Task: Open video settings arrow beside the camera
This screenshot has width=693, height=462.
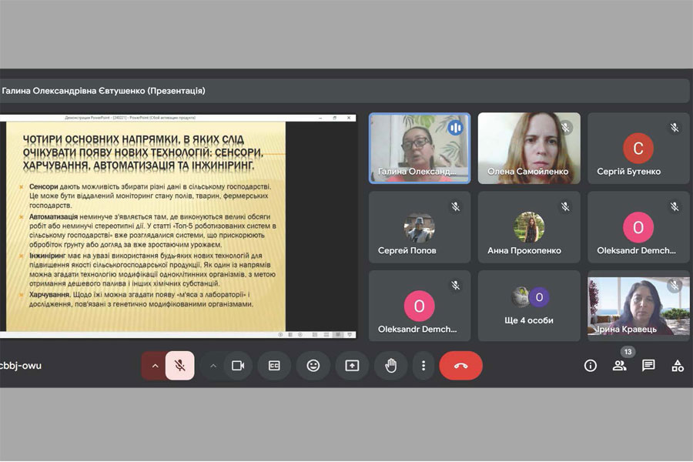Action: [213, 366]
